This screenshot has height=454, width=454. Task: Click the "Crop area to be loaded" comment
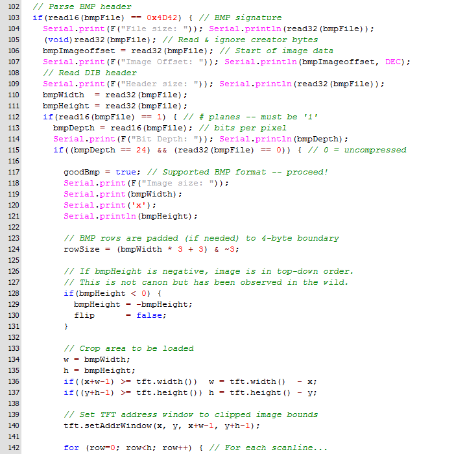click(x=128, y=348)
